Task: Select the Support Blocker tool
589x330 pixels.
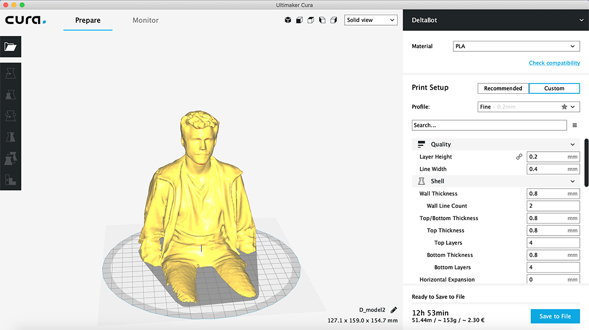Action: [x=10, y=180]
